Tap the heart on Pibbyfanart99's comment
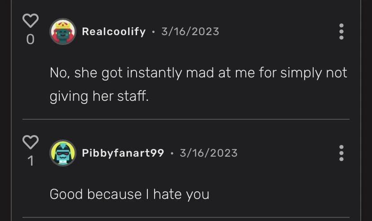372x221 pixels. 31,142
